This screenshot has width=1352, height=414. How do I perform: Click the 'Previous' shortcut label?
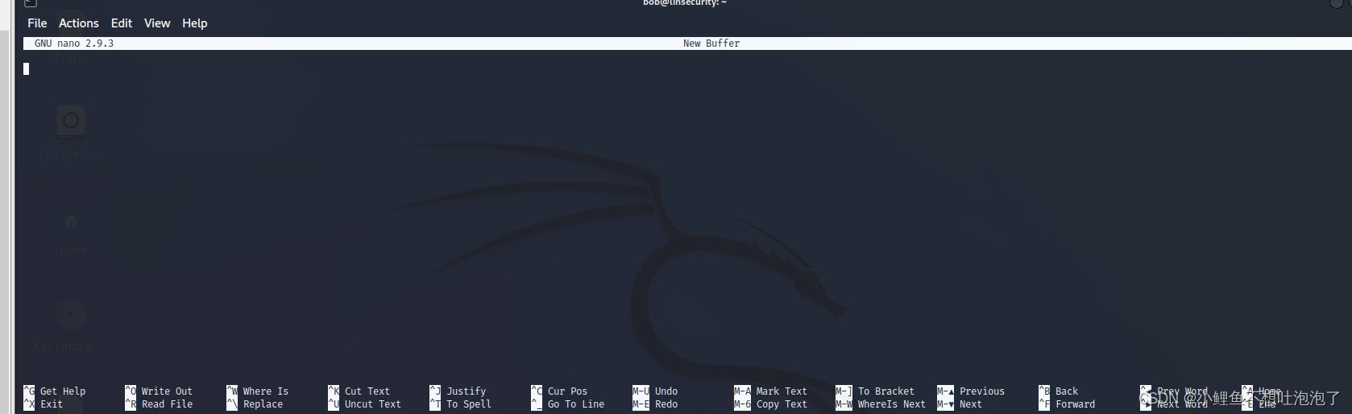(x=982, y=391)
